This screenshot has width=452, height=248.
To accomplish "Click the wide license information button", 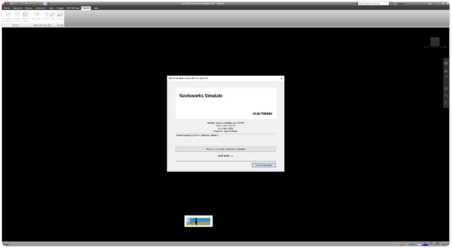I will [x=225, y=149].
